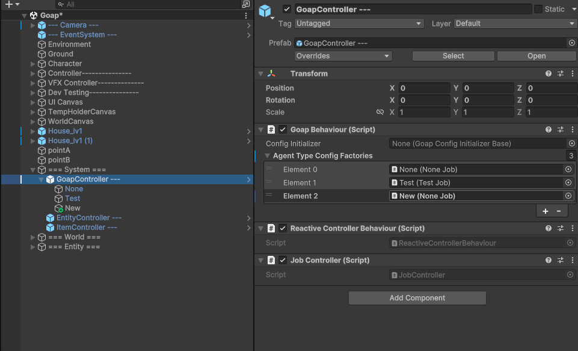Click the plus create-object icon in Hierarchy
Image resolution: width=578 pixels, height=351 pixels.
pos(9,4)
